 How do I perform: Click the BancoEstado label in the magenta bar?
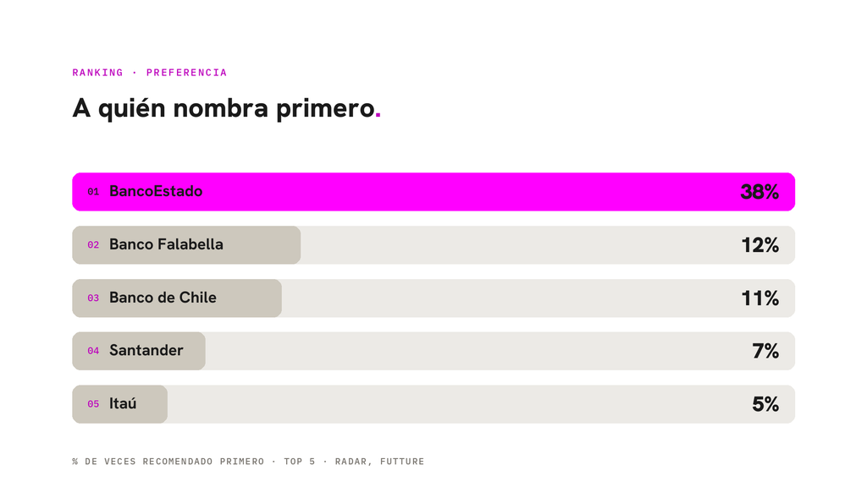pyautogui.click(x=156, y=192)
